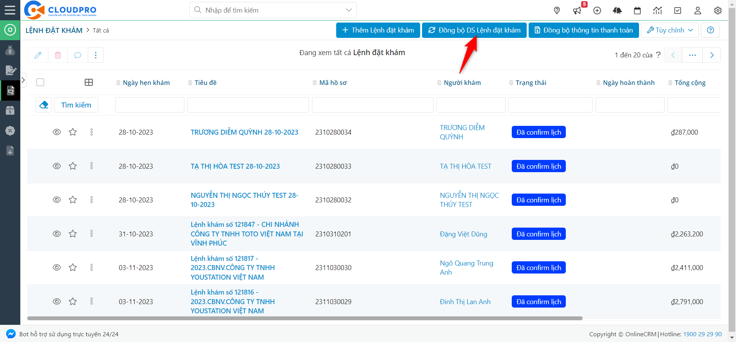
Task: View record TẠ THỊ HÒA TEST eye icon
Action: 57,166
